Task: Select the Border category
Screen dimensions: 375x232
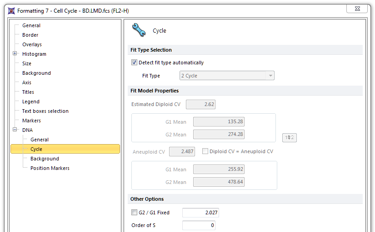Action: (30, 35)
